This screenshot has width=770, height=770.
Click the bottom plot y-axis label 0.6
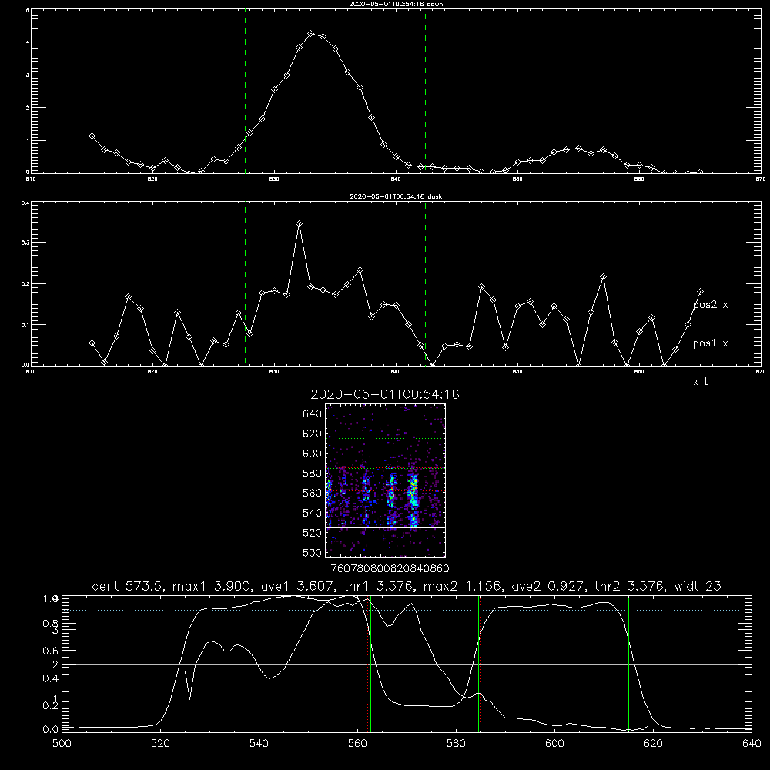[51, 651]
